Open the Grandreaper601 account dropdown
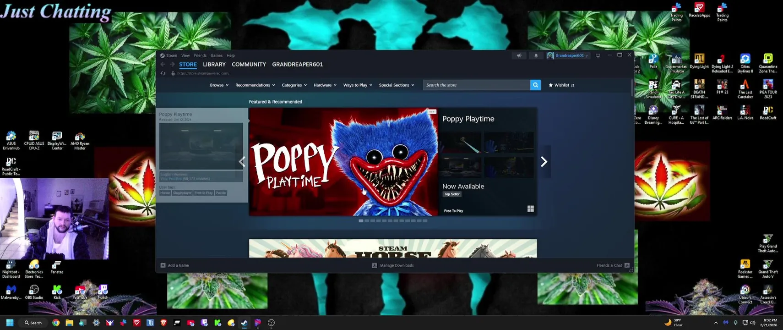The width and height of the screenshot is (783, 330). click(568, 55)
